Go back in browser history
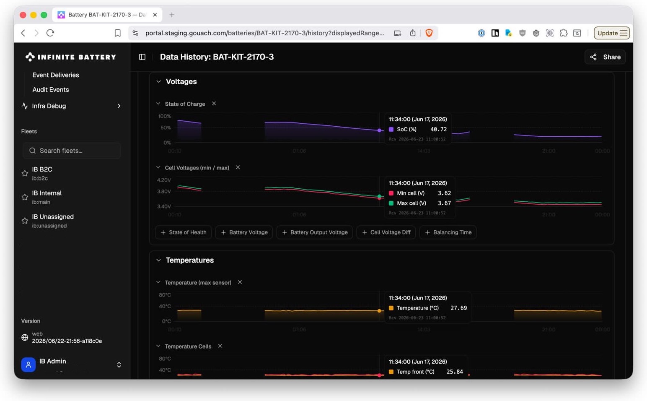Viewport: 647px width, 401px height. click(23, 33)
